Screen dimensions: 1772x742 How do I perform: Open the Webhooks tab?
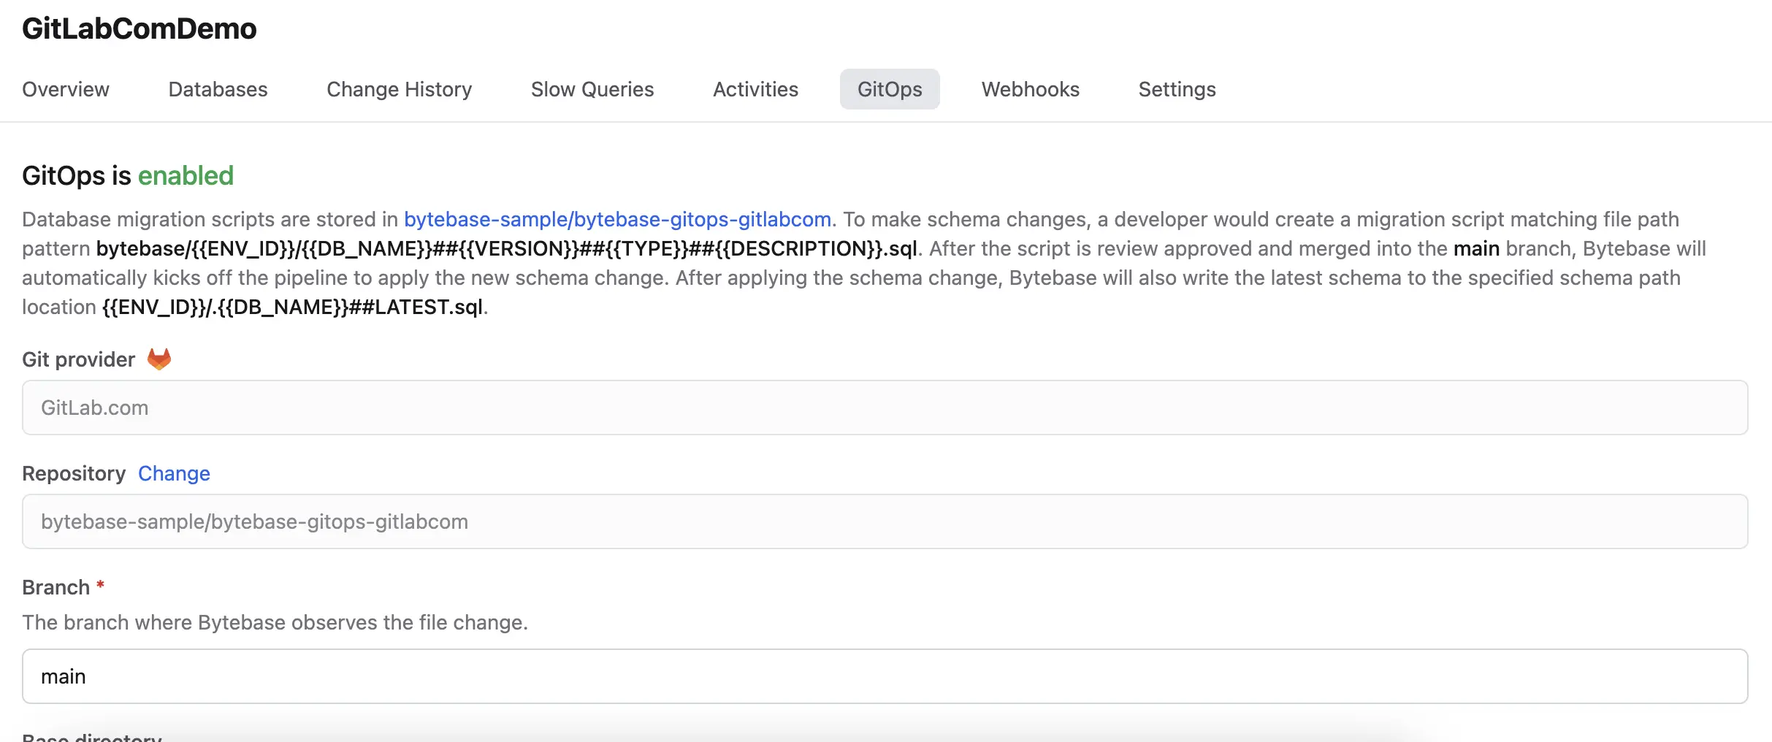[1030, 89]
